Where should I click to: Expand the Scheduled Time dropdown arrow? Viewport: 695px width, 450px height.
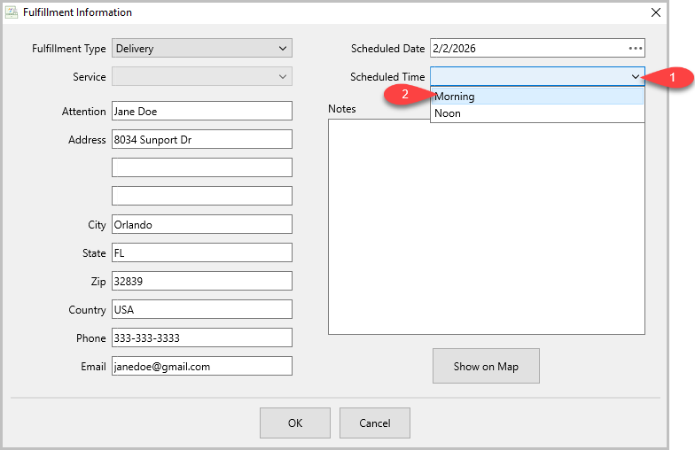click(635, 76)
